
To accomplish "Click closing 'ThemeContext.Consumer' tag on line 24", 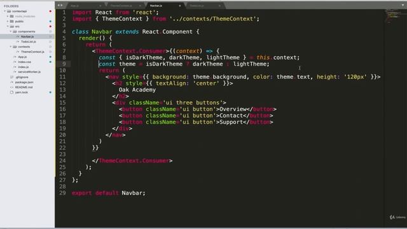I will point(134,161).
